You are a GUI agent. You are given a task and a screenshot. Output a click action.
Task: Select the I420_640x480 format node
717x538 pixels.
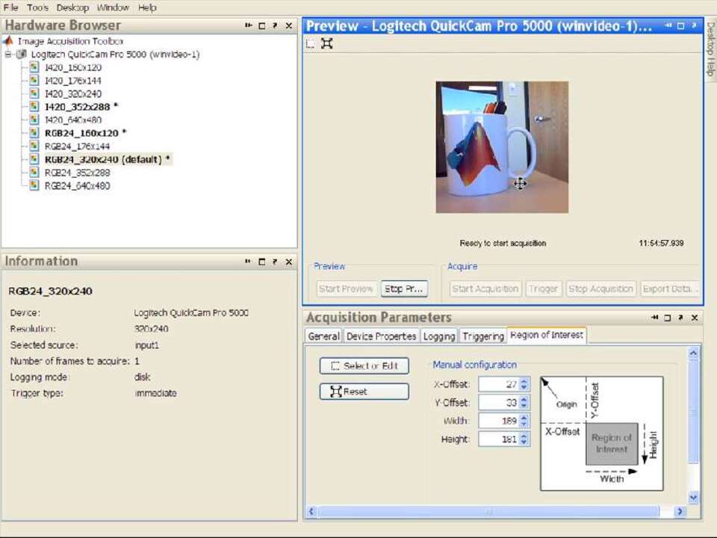click(73, 120)
